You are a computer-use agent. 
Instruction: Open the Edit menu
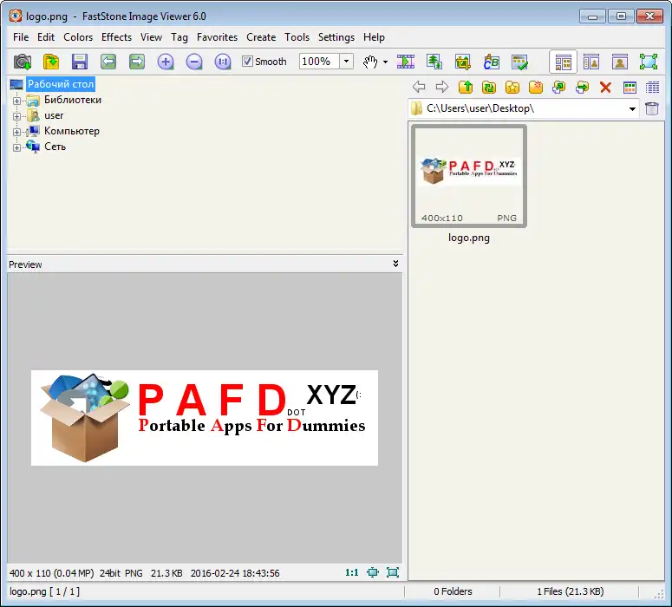tap(46, 37)
